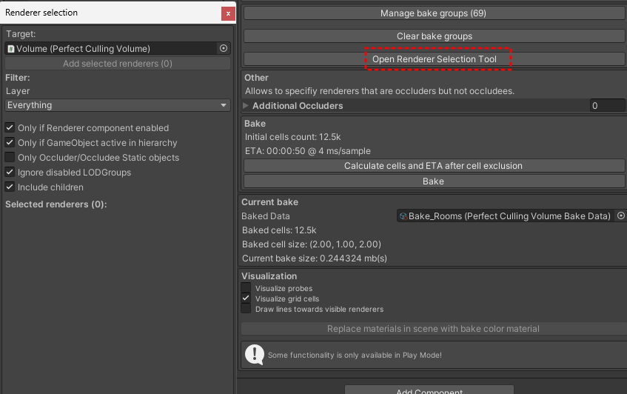Click the Baked cells: 12.5k text
This screenshot has width=627, height=394.
pyautogui.click(x=279, y=230)
